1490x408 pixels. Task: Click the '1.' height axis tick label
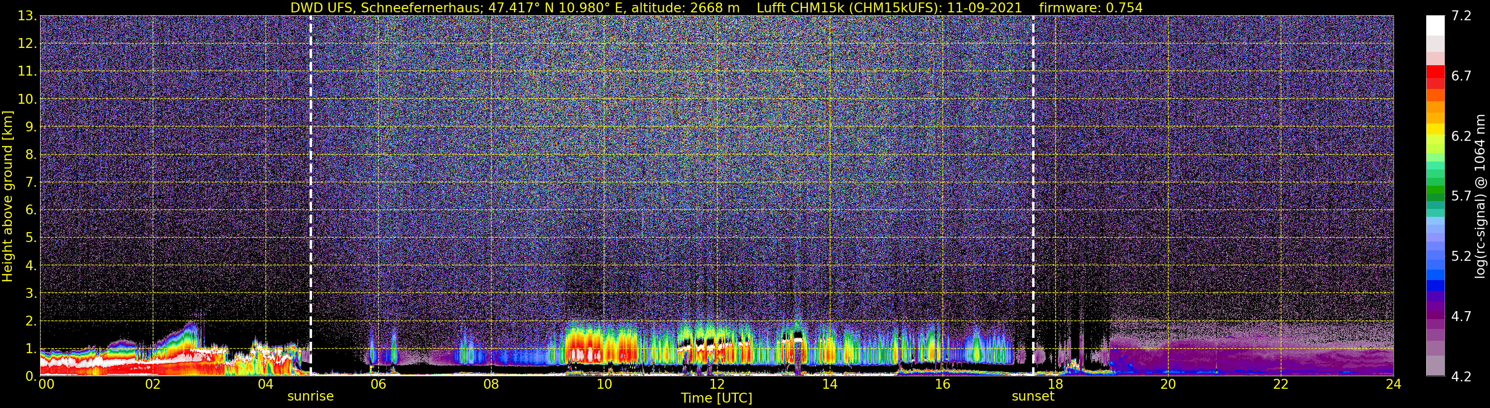pos(31,349)
